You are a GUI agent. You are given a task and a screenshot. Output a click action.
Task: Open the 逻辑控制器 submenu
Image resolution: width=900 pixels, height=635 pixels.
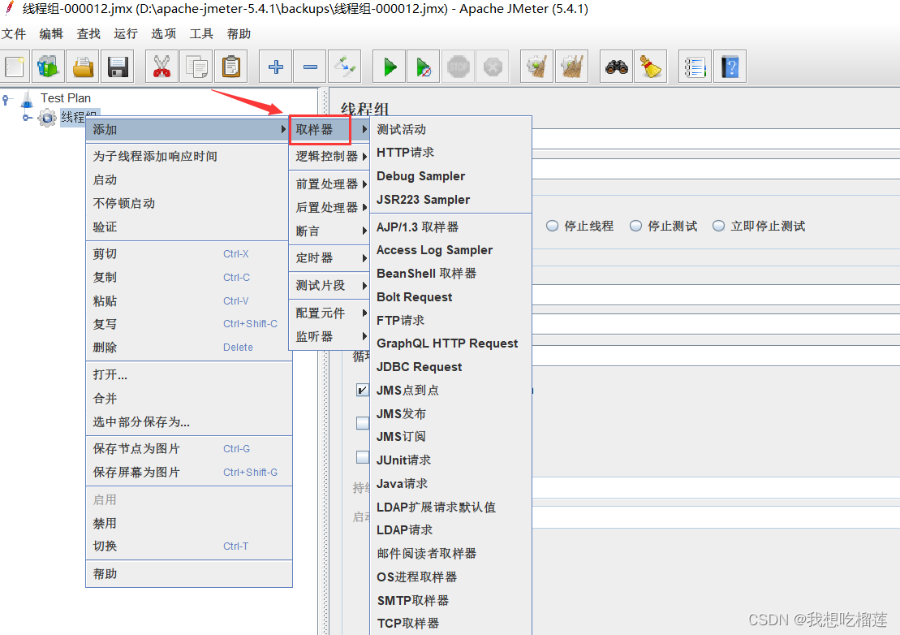click(329, 156)
